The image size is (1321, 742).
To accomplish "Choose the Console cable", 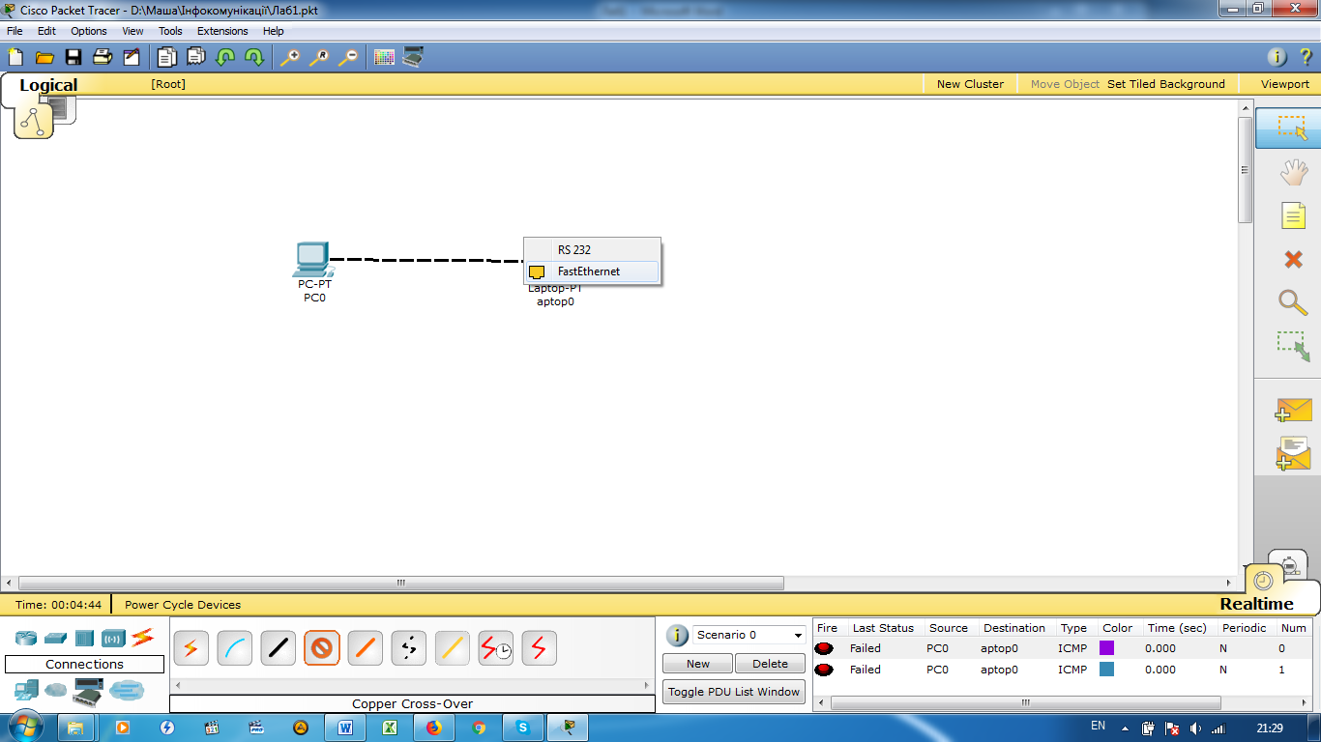I will 235,648.
